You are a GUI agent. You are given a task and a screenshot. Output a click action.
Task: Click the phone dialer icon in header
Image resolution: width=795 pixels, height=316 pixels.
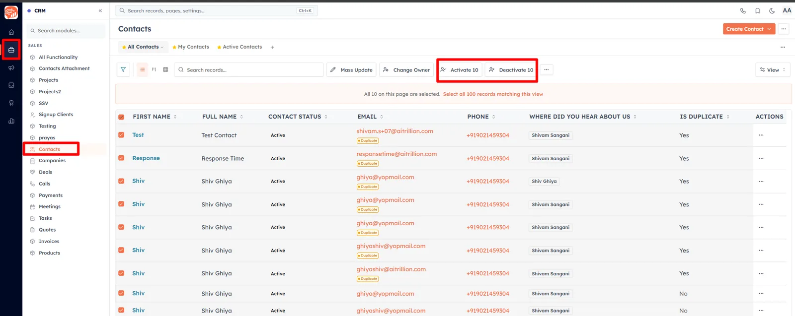[x=743, y=10]
